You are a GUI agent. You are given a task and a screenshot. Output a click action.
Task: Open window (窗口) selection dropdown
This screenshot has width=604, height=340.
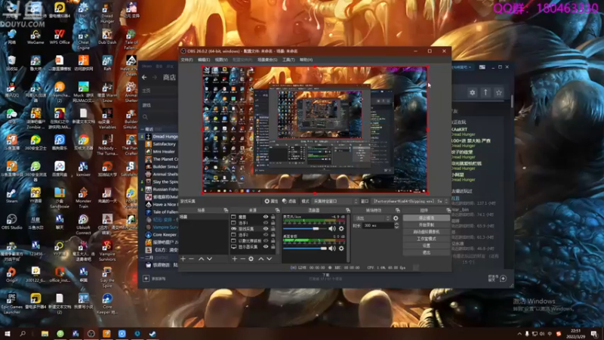410,201
